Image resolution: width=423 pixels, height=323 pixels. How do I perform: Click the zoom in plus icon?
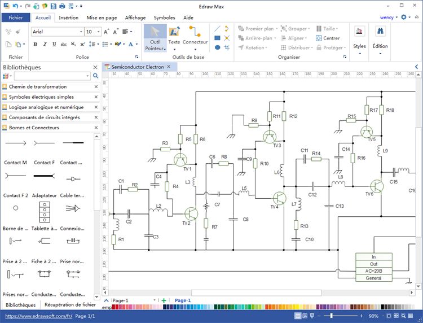click(361, 316)
